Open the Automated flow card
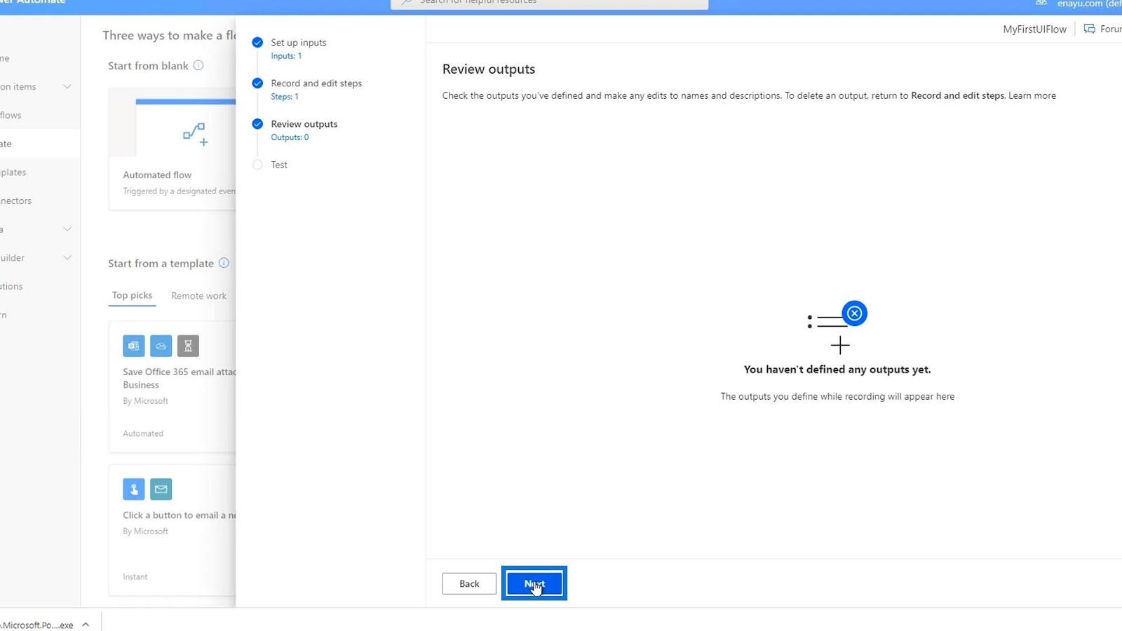The width and height of the screenshot is (1122, 631). click(173, 149)
